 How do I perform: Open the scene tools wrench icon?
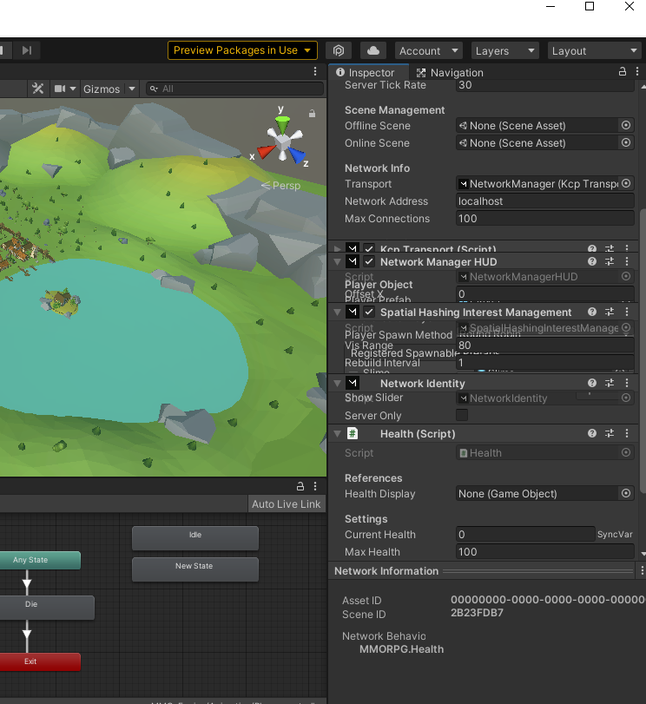pyautogui.click(x=38, y=89)
